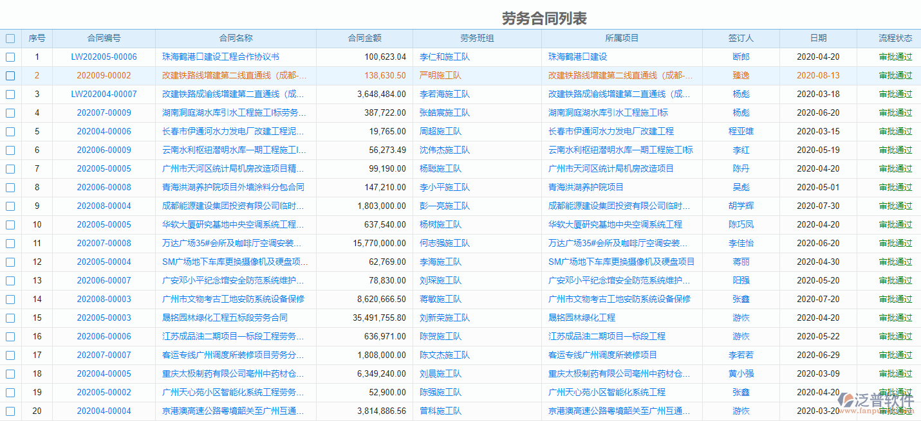This screenshot has height=421, width=921.
Task: Open contract LW202004-00007
Action: (x=104, y=94)
